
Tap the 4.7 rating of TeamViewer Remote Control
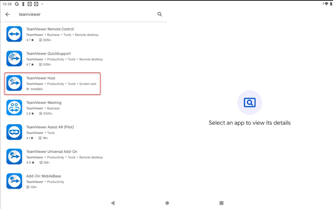(30, 40)
